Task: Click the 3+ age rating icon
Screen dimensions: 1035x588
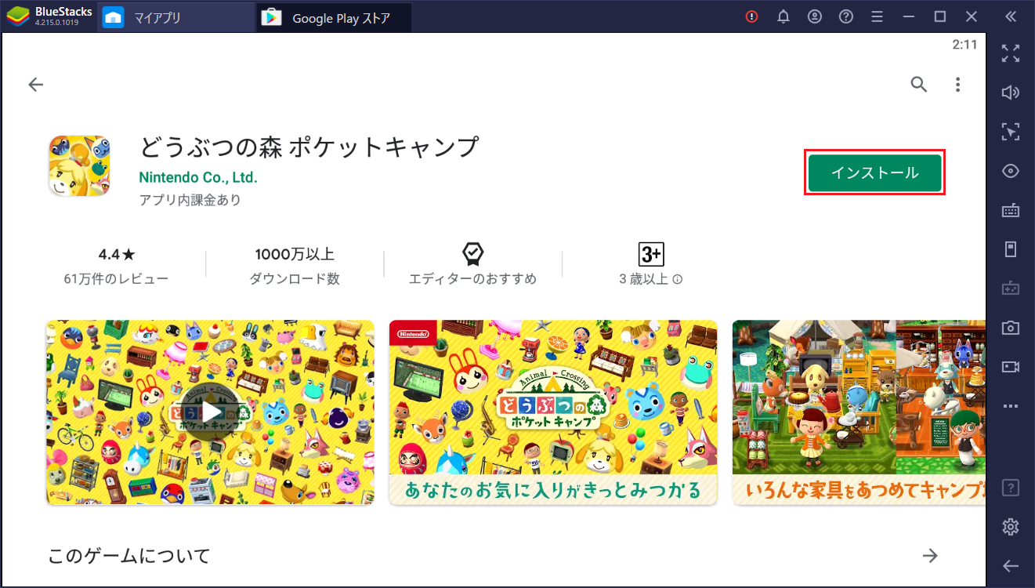Action: 651,254
